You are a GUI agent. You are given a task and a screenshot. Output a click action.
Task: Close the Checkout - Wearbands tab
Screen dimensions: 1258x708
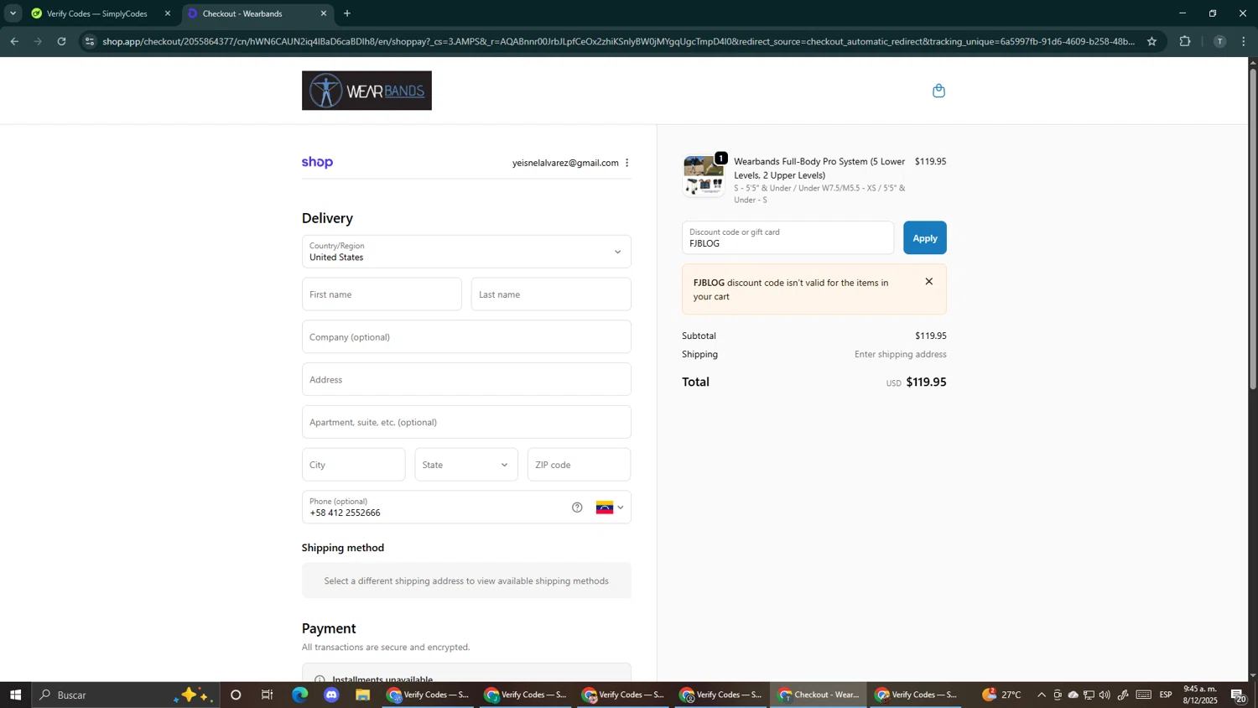coord(324,13)
